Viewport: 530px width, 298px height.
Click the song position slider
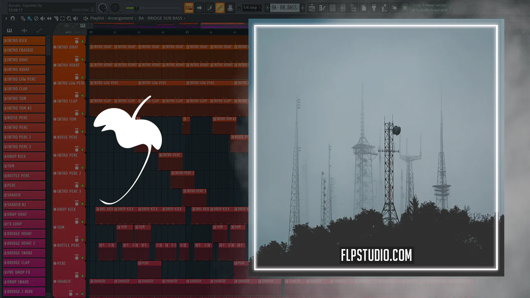[x=152, y=8]
